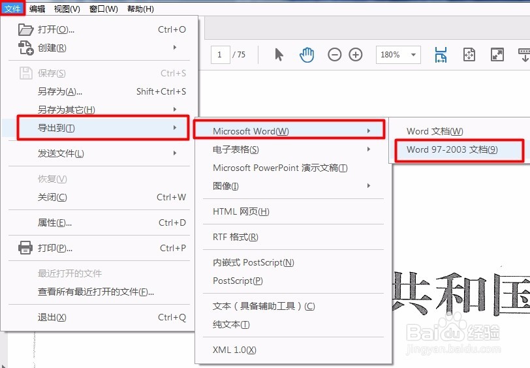This screenshot has width=530, height=368.
Task: Expand the 创建(R) submenu
Action: point(99,48)
